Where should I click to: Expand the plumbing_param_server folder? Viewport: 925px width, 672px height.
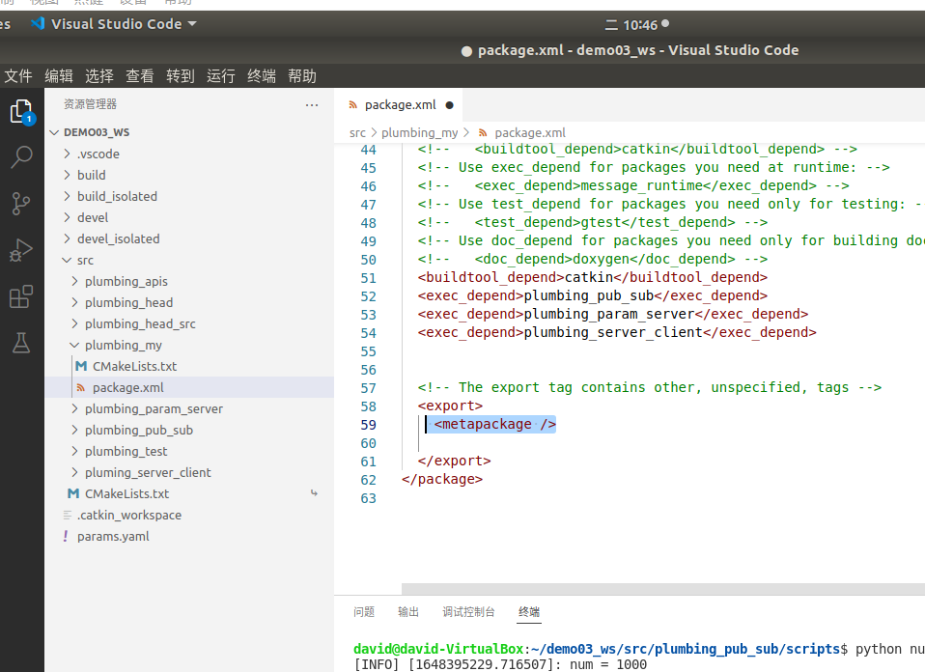click(74, 408)
